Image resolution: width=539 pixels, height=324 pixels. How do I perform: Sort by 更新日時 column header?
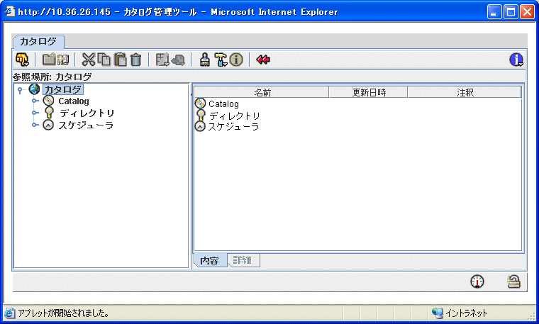coord(369,92)
